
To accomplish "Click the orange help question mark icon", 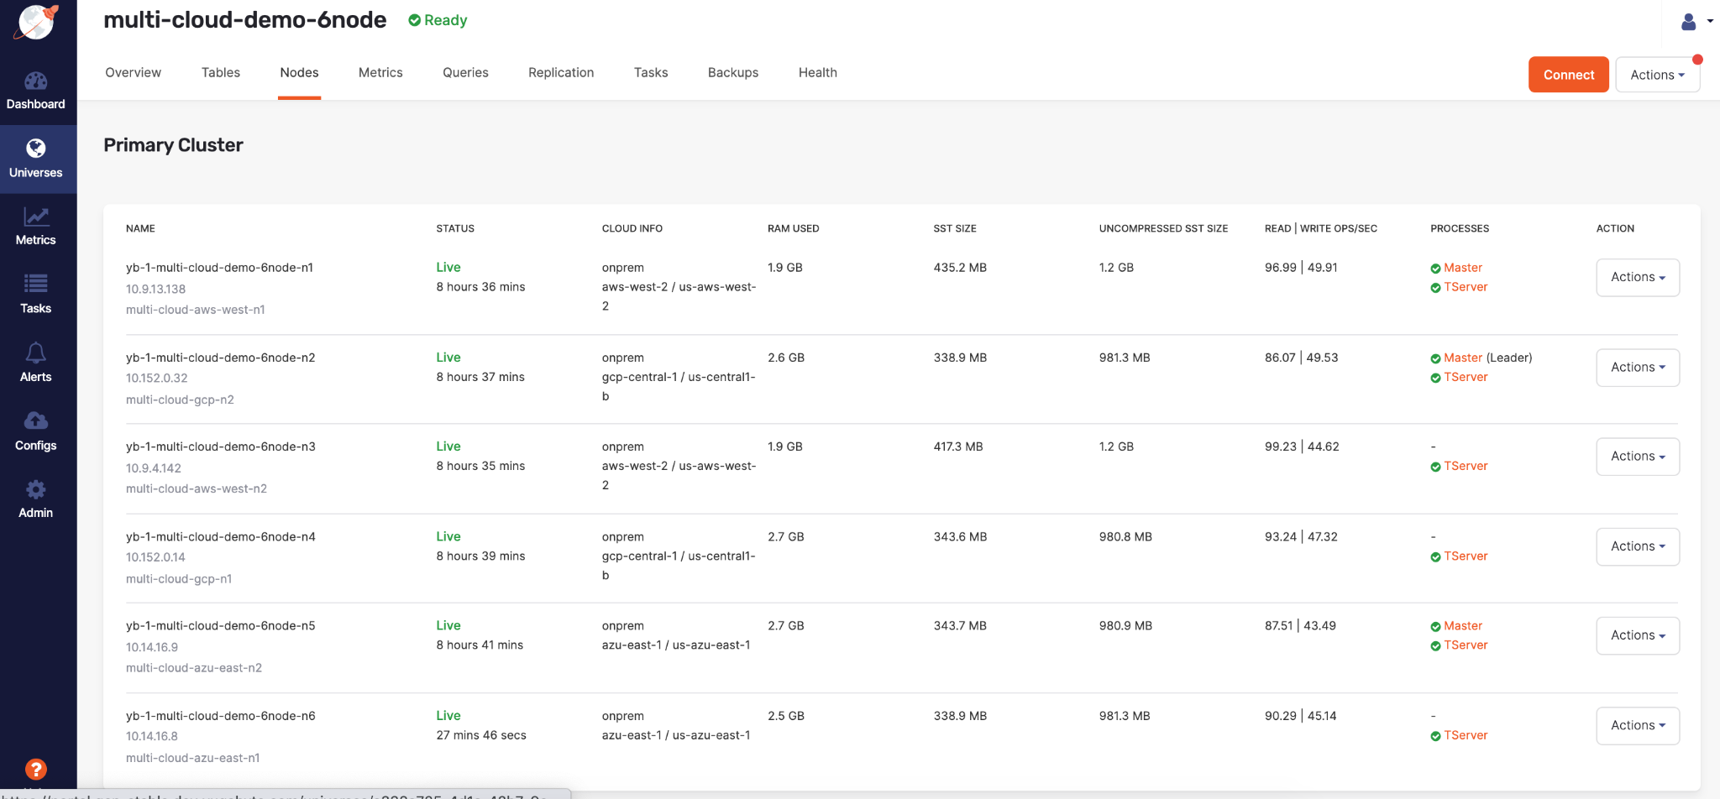I will click(x=36, y=769).
